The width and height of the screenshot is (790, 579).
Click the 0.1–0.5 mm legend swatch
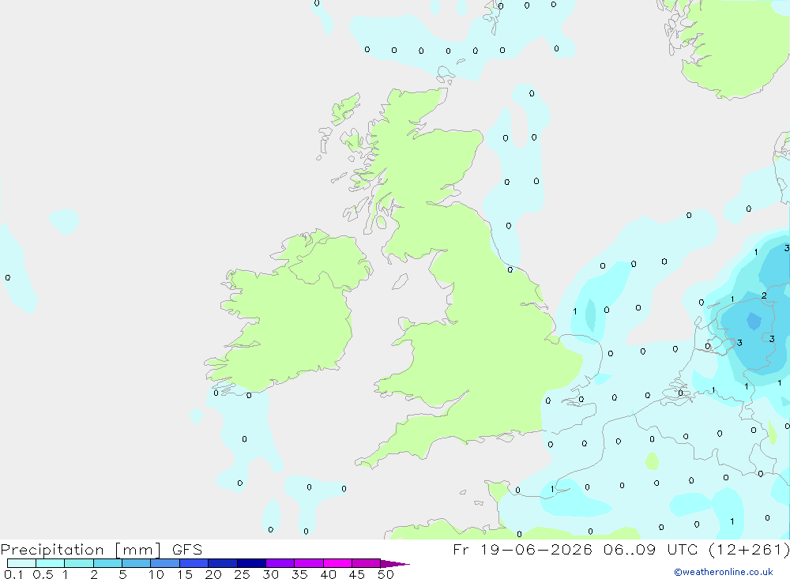(x=21, y=563)
